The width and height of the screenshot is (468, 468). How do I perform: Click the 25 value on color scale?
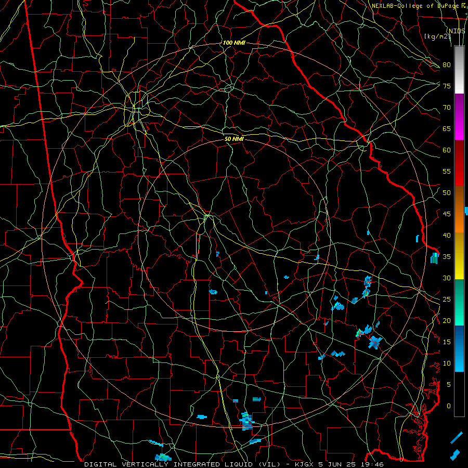[447, 300]
